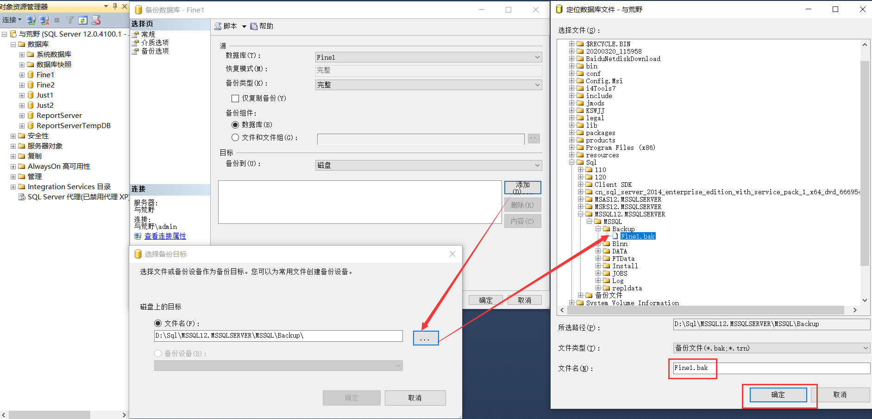Viewport: 872px width, 419px height.
Task: Enable the 仅复制备份 checkbox
Action: coord(235,98)
